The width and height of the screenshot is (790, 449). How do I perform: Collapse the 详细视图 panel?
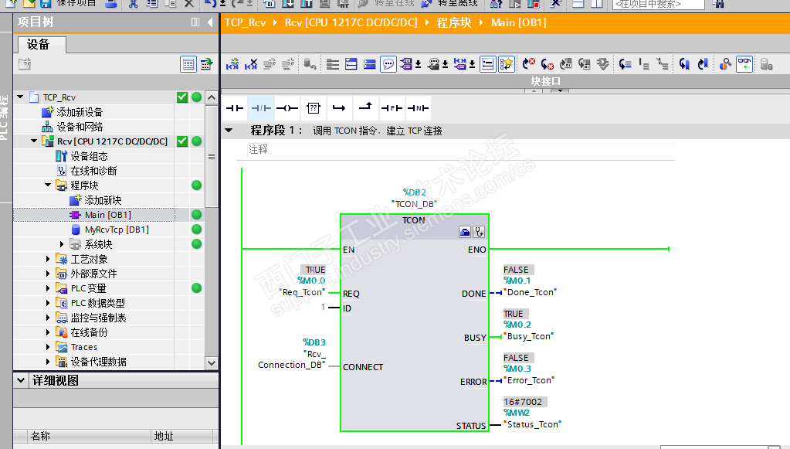click(x=21, y=380)
